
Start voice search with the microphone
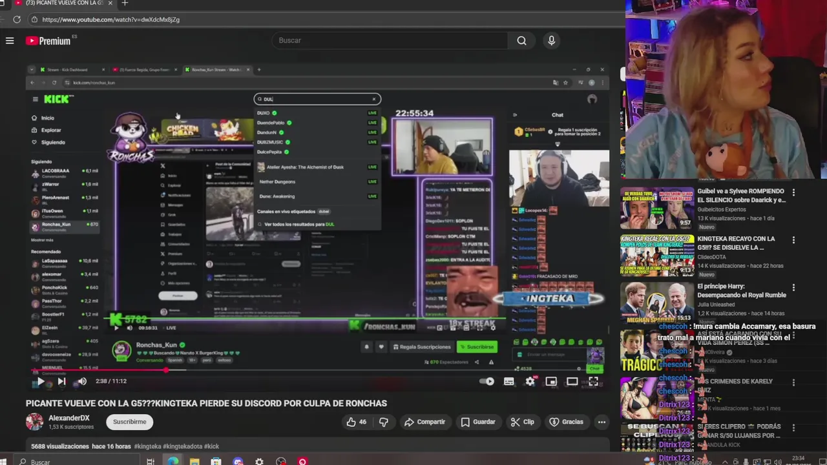click(551, 41)
